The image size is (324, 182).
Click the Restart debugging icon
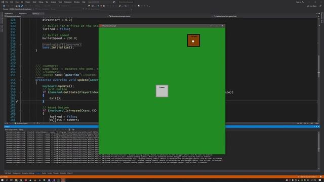click(x=104, y=6)
